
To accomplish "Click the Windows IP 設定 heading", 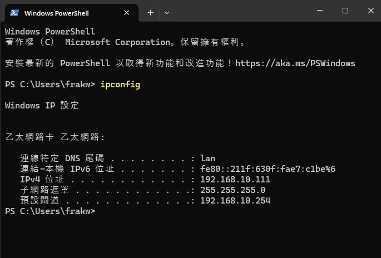I will 42,105.
